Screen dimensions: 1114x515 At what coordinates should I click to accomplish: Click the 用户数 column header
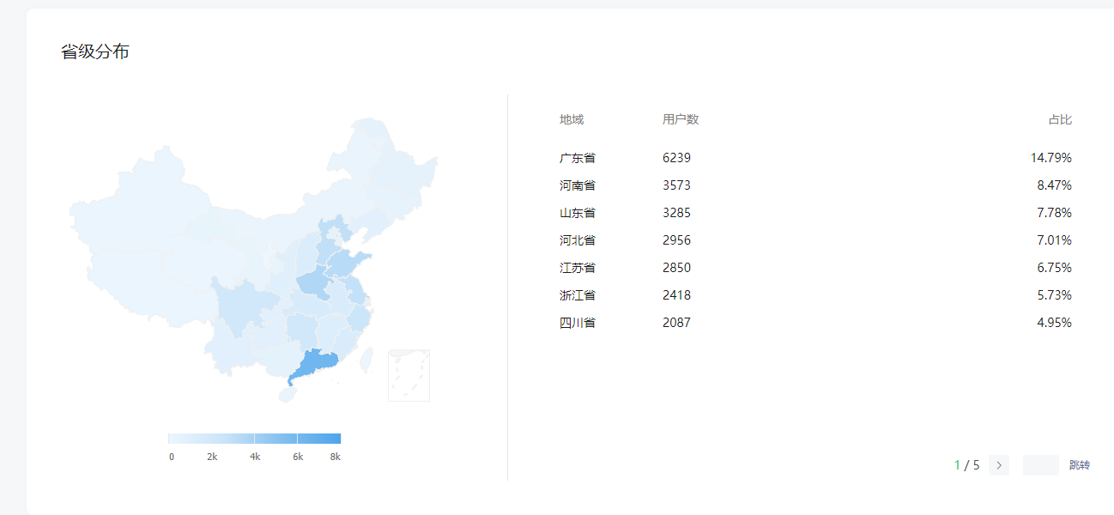coord(681,119)
